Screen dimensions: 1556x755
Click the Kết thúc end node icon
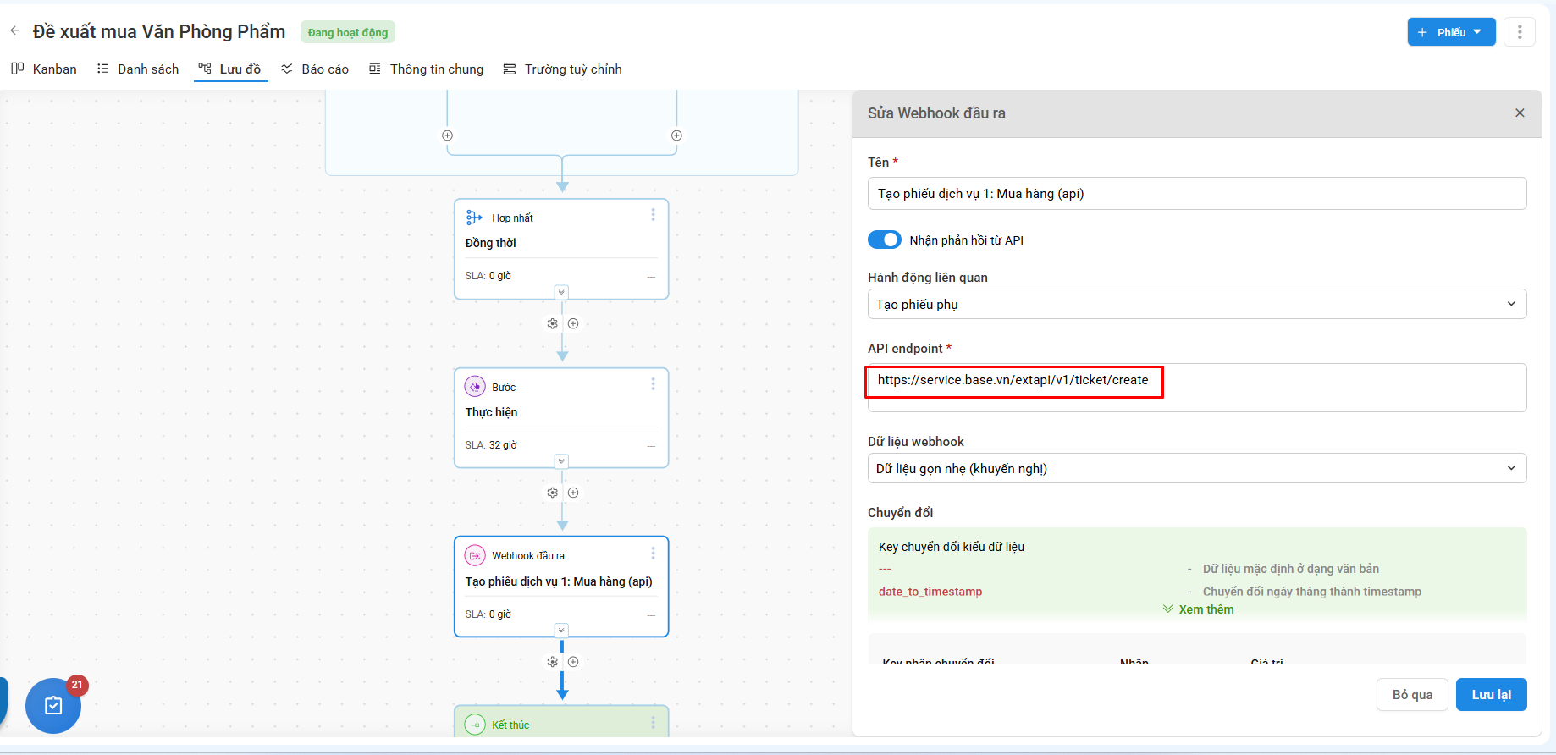click(x=475, y=725)
